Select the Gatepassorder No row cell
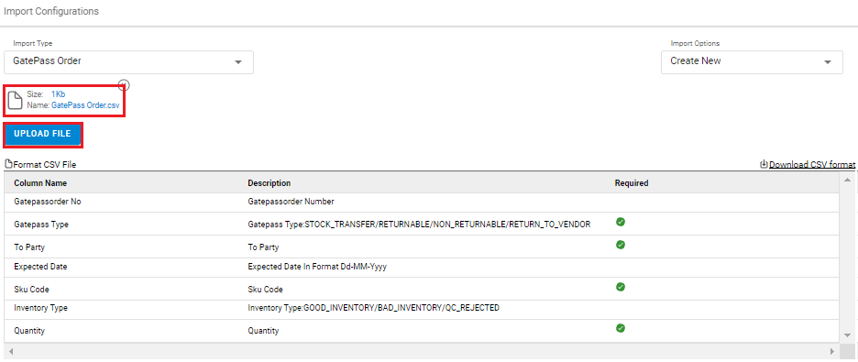Image resolution: width=858 pixels, height=362 pixels. coord(49,202)
